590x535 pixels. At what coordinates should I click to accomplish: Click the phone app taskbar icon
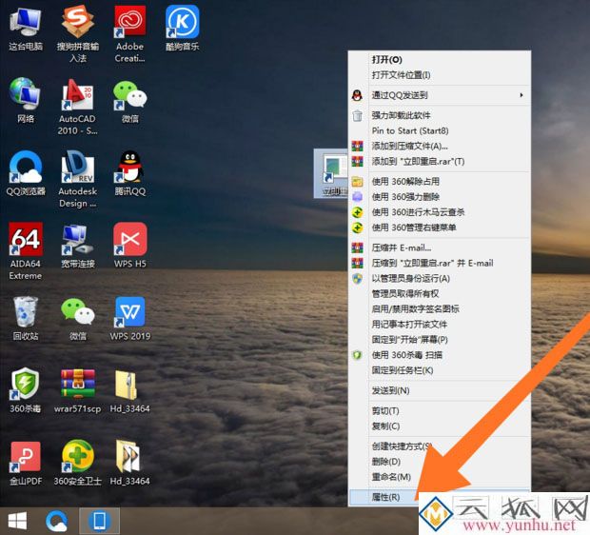tap(99, 522)
